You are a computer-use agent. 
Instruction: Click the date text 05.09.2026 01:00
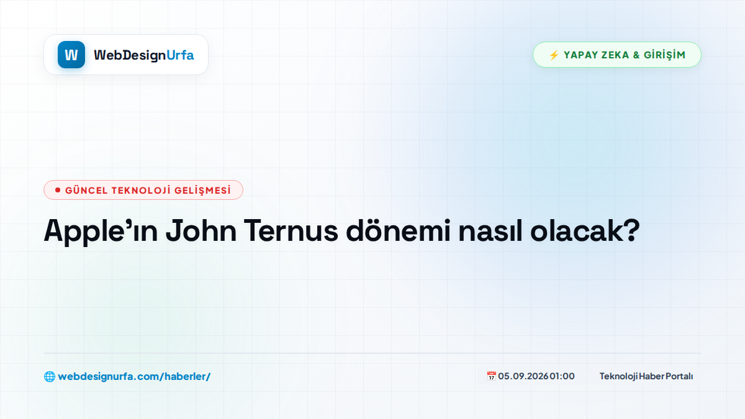[536, 376]
